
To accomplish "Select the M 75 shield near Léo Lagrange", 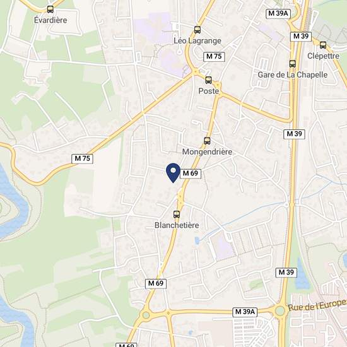I will [214, 57].
